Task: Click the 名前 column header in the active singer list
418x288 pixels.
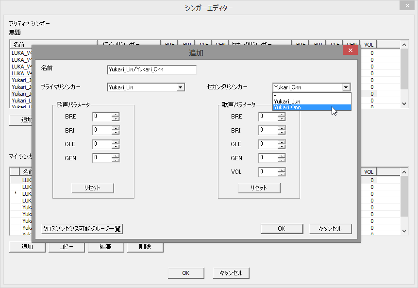Action: coord(53,45)
